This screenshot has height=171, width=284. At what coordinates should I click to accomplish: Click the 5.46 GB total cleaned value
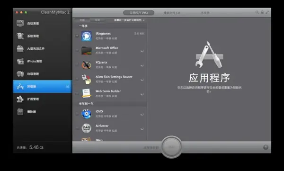(x=36, y=147)
